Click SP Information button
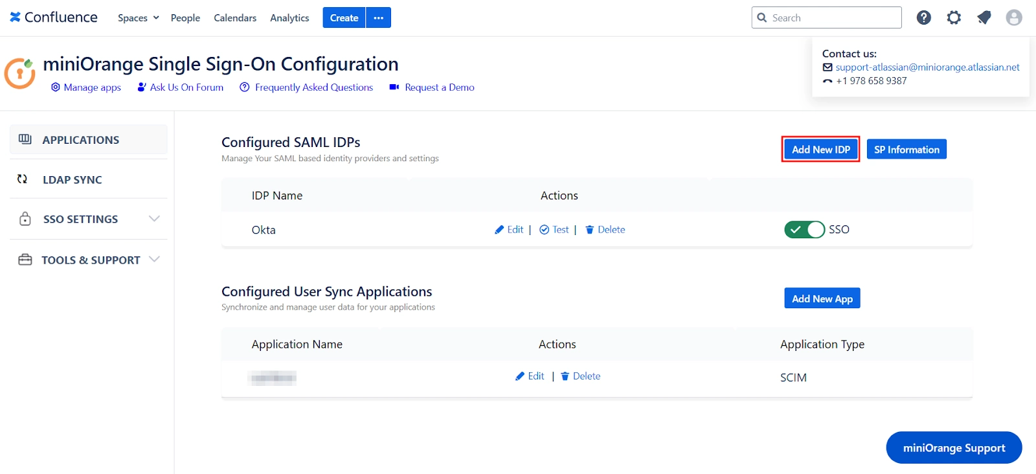Image resolution: width=1036 pixels, height=474 pixels. (x=906, y=149)
